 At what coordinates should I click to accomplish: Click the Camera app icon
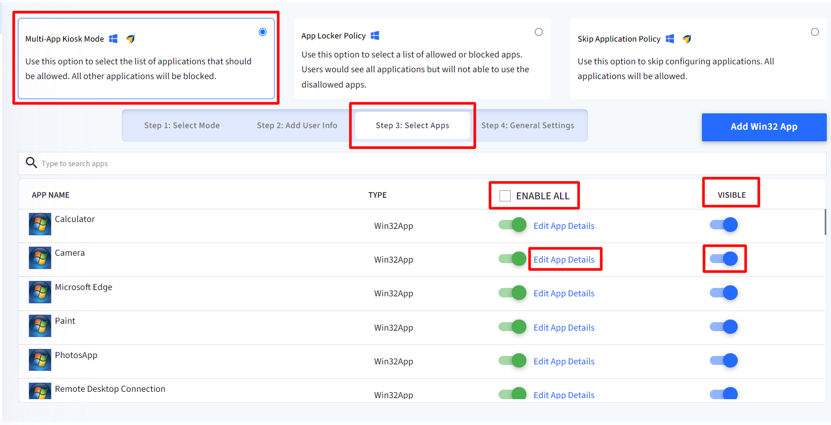(40, 258)
